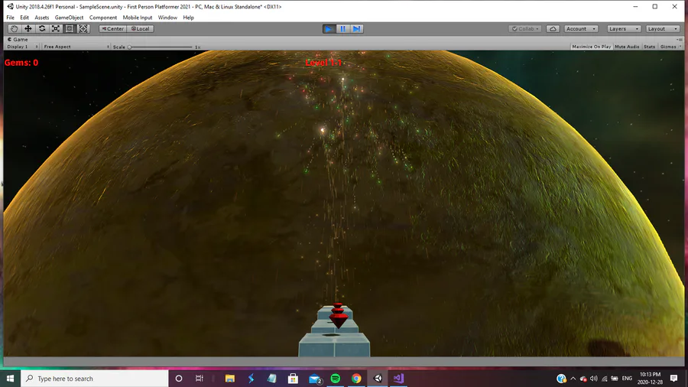This screenshot has width=688, height=387.
Task: Toggle Mute Audio
Action: click(627, 47)
